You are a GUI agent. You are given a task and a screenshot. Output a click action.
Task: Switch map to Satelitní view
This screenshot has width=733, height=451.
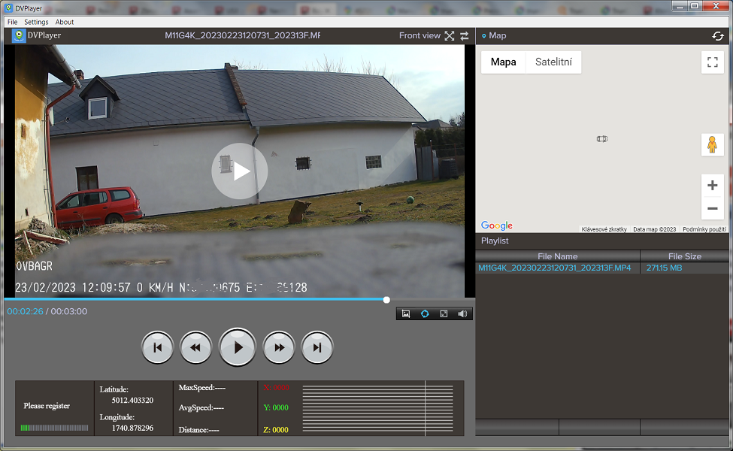(x=553, y=62)
